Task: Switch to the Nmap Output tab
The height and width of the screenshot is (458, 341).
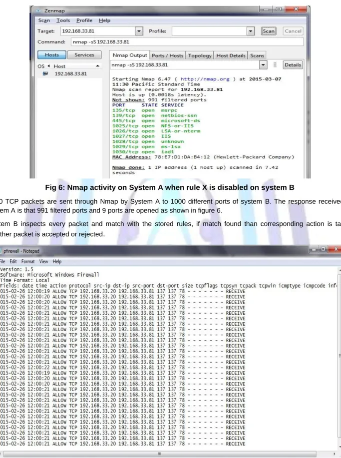Action: [130, 55]
